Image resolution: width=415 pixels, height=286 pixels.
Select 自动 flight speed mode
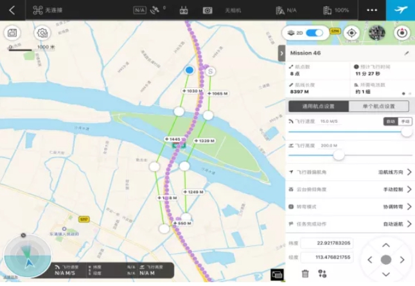[390, 121]
